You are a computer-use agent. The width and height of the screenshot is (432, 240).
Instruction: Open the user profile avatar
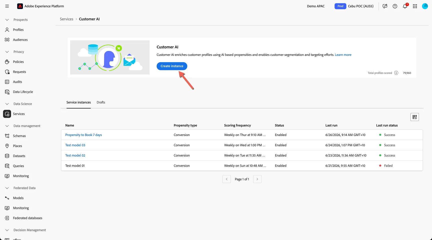pos(425,6)
